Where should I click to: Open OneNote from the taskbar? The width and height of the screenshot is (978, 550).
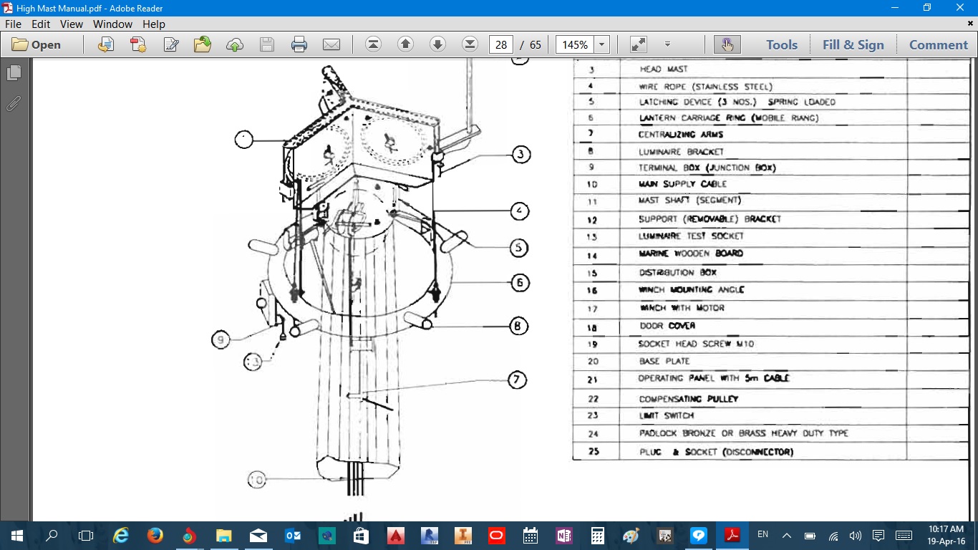coord(564,535)
